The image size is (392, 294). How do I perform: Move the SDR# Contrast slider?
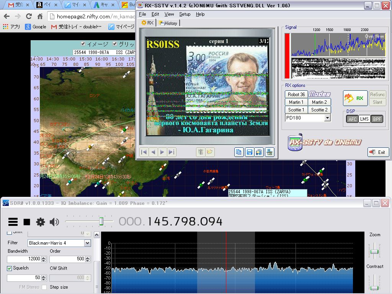pos(374,288)
